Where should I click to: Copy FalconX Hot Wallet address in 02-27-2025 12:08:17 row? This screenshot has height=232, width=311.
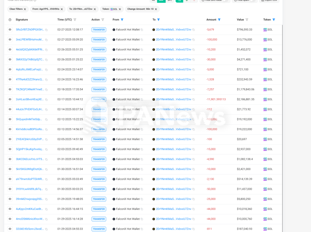tap(142, 30)
